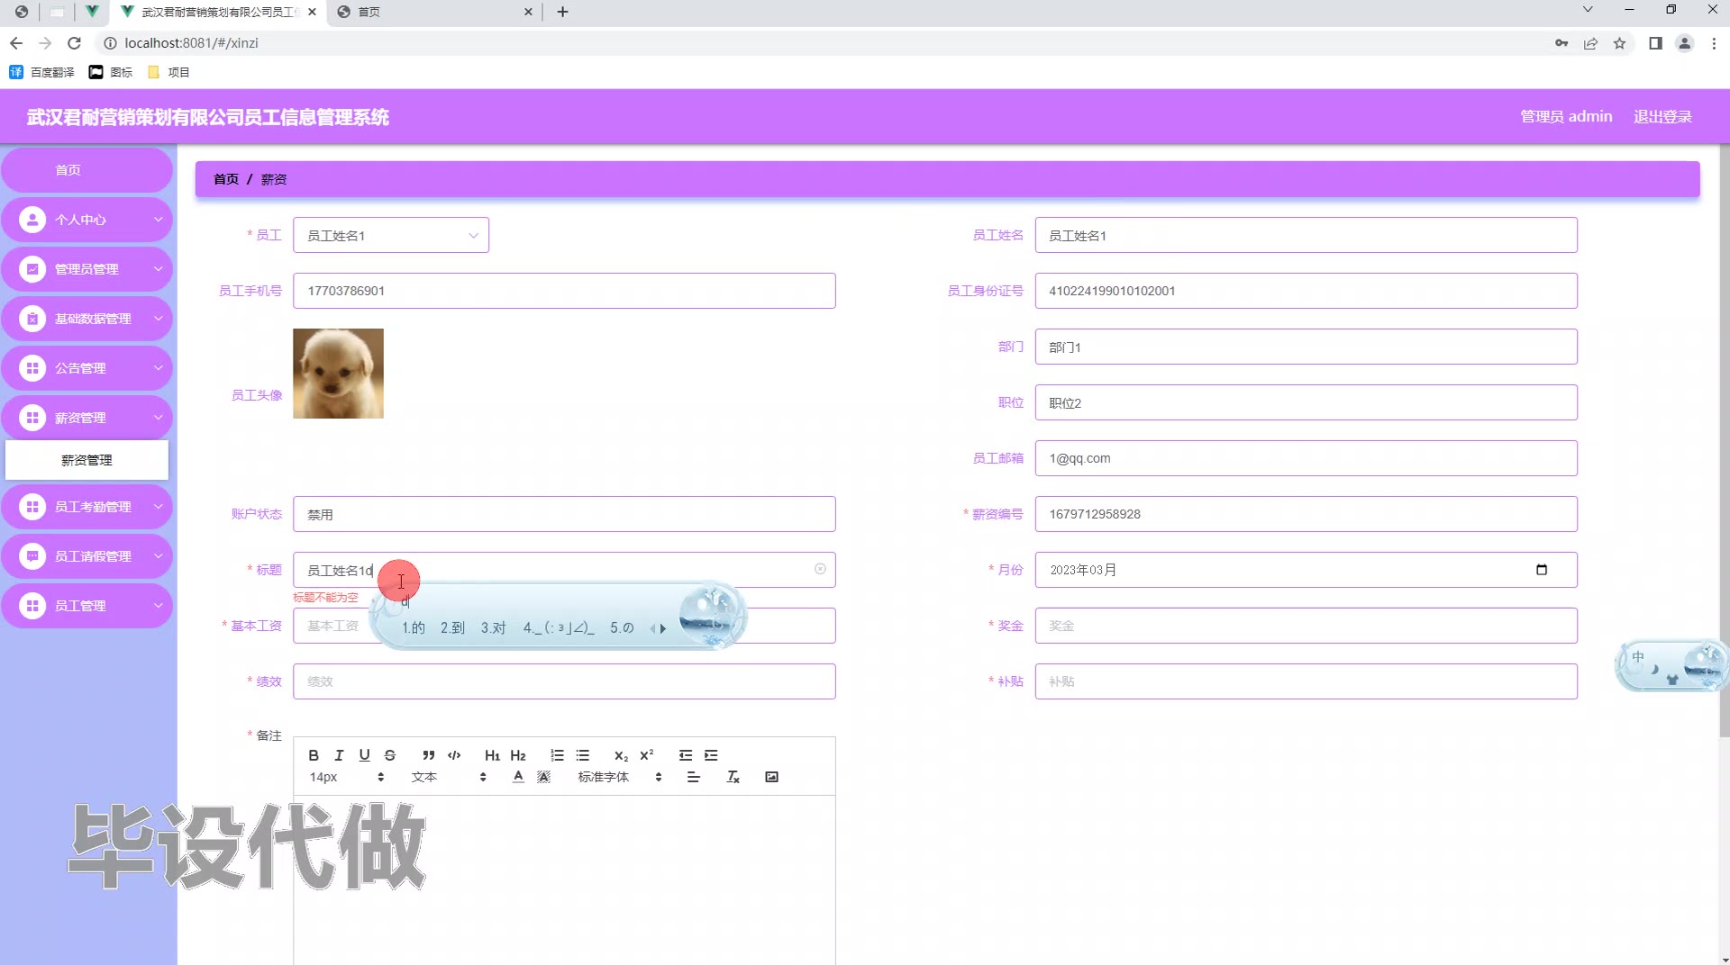This screenshot has height=965, width=1730.
Task: Click the 基本工资 input field
Action: click(x=564, y=626)
